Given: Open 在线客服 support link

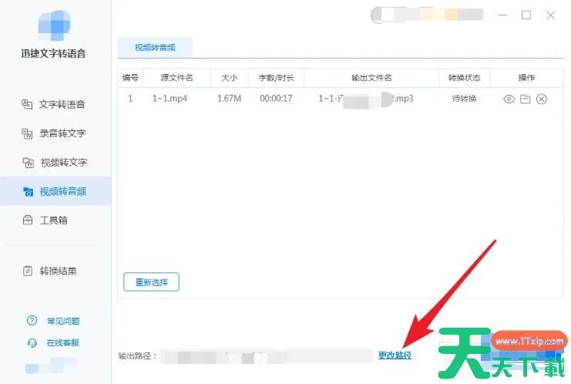Looking at the screenshot, I should pyautogui.click(x=63, y=342).
